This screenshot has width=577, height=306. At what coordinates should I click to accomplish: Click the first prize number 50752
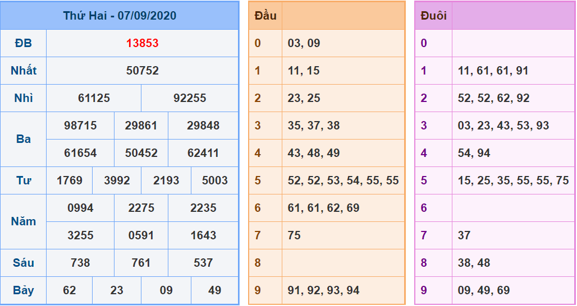[x=142, y=71]
